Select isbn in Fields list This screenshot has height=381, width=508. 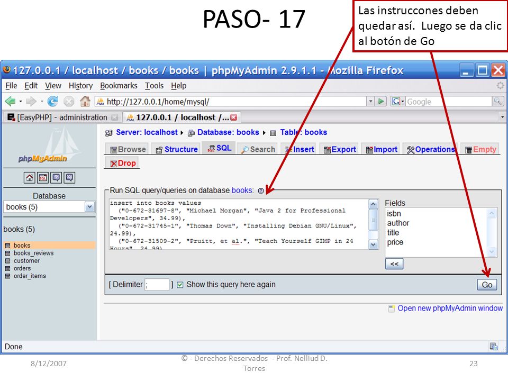(x=394, y=213)
